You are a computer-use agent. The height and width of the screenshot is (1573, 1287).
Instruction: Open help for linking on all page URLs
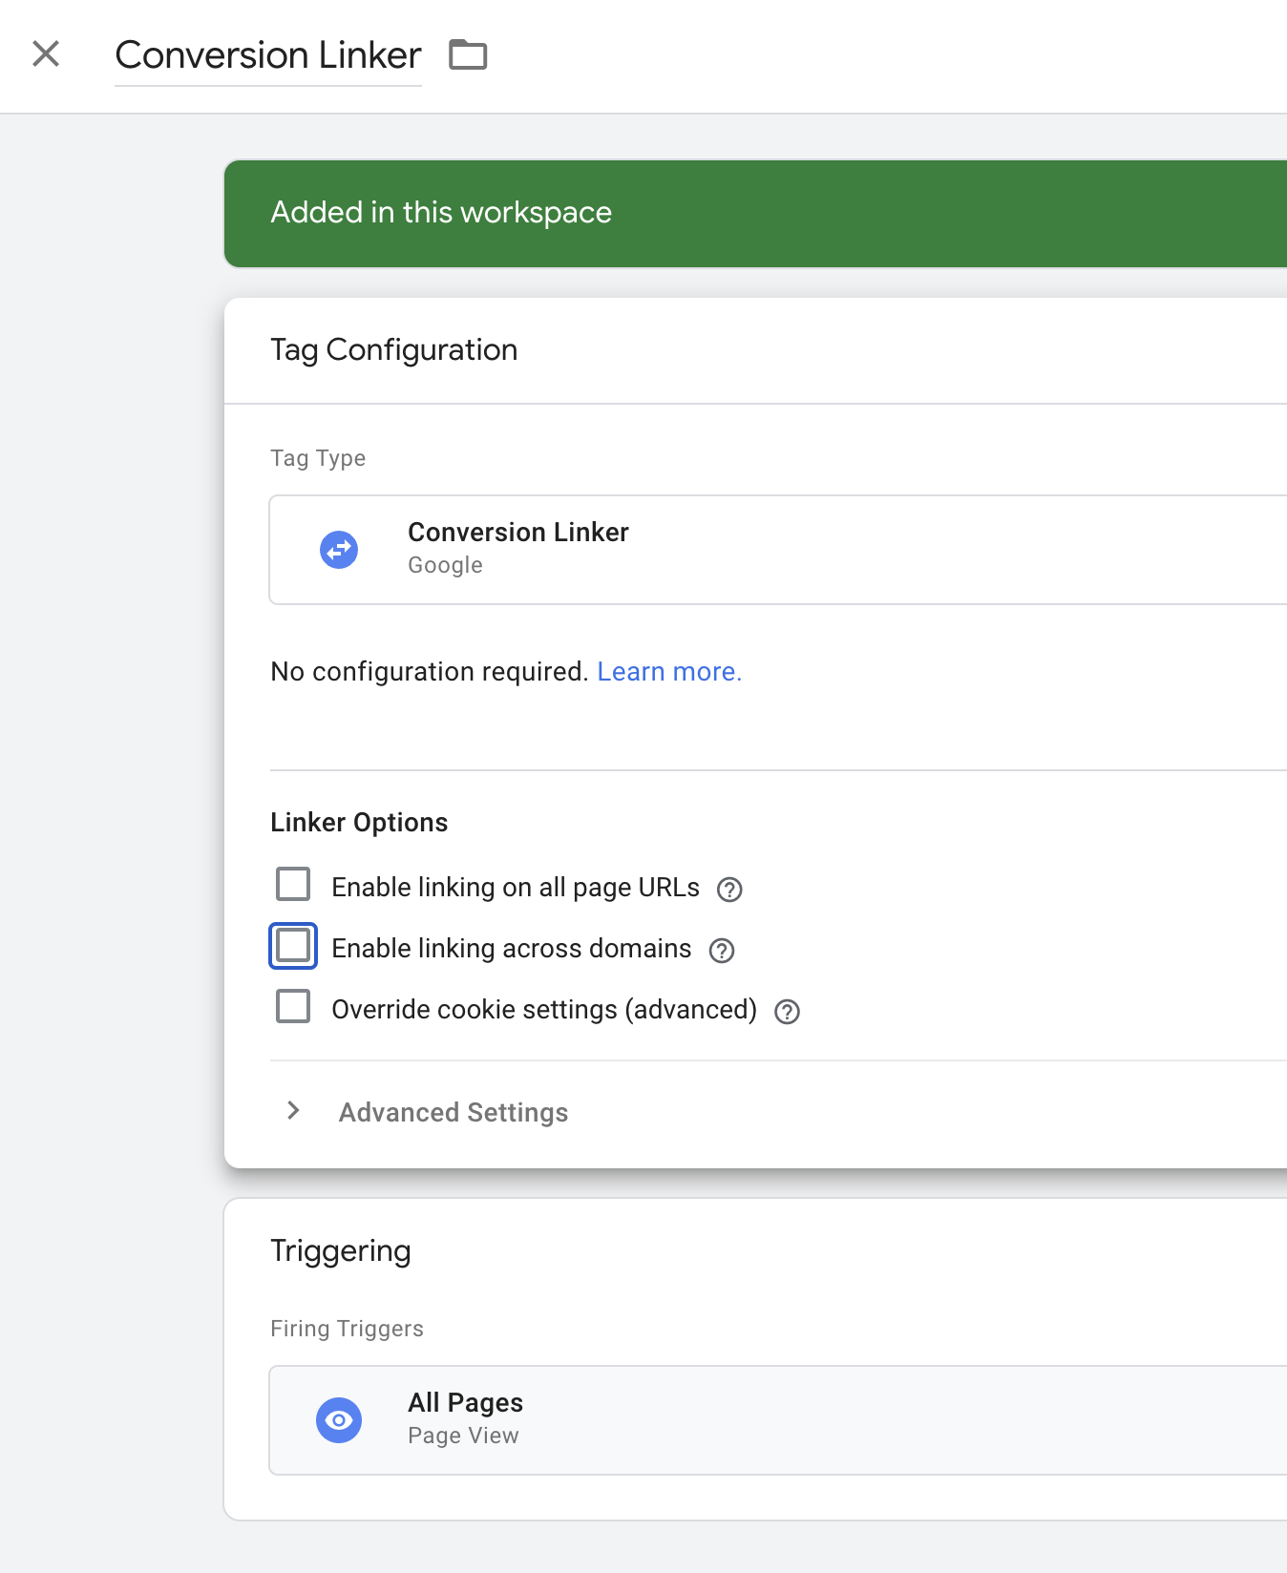tap(729, 890)
